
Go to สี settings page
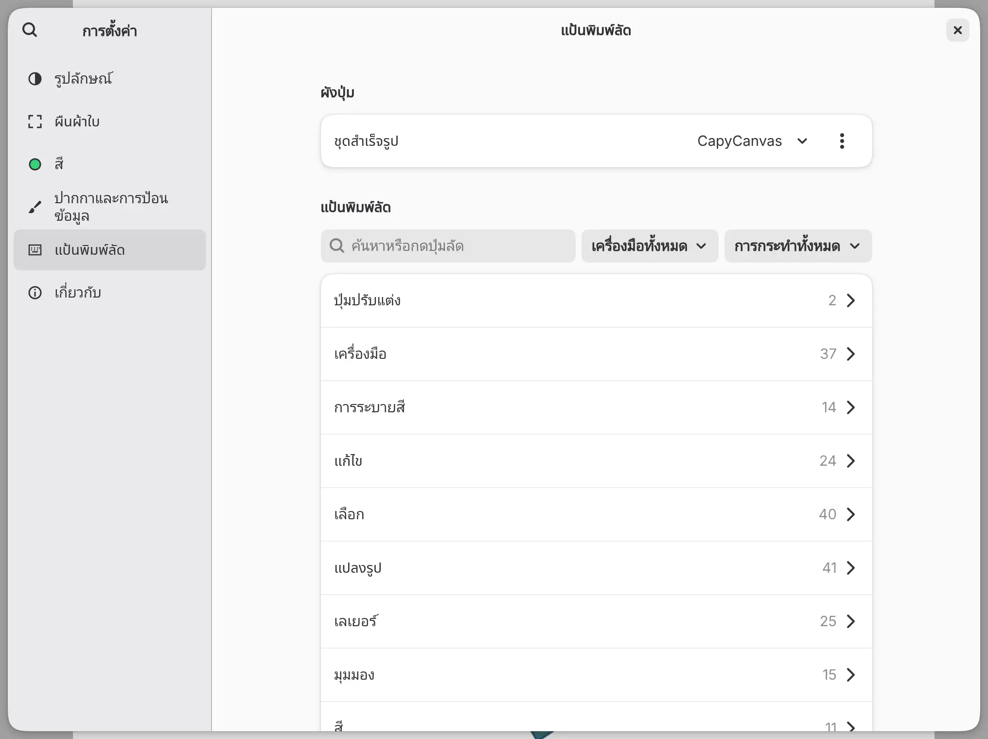[x=110, y=164]
